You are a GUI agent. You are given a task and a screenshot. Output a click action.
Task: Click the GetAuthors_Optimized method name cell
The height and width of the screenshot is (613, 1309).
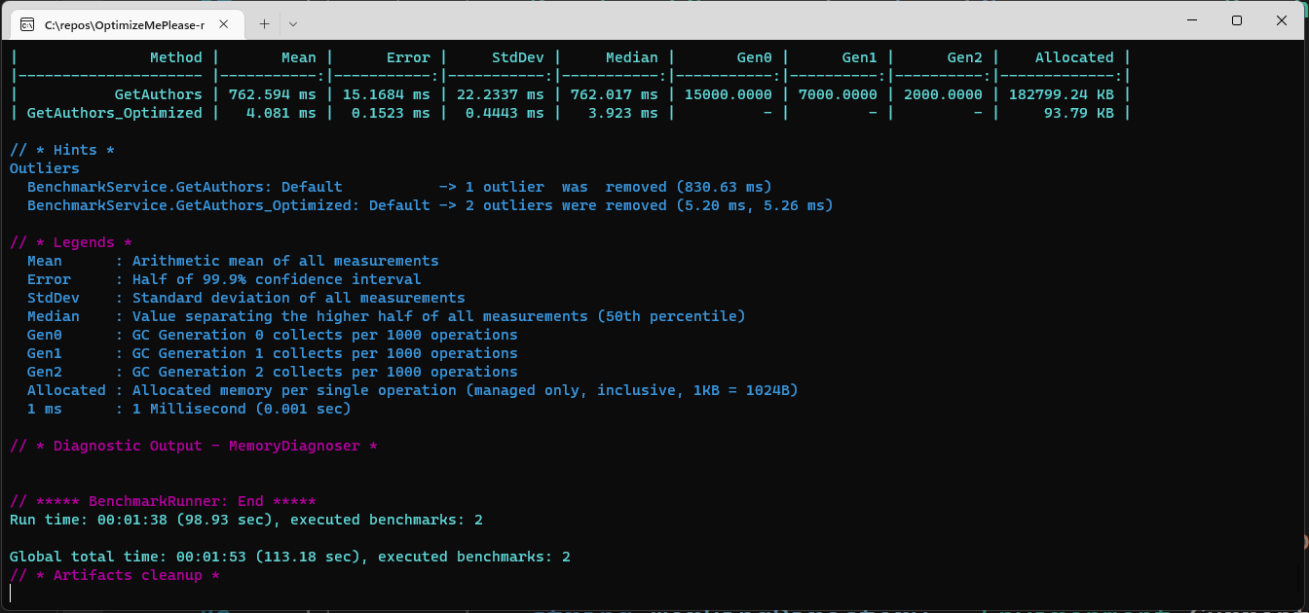115,113
